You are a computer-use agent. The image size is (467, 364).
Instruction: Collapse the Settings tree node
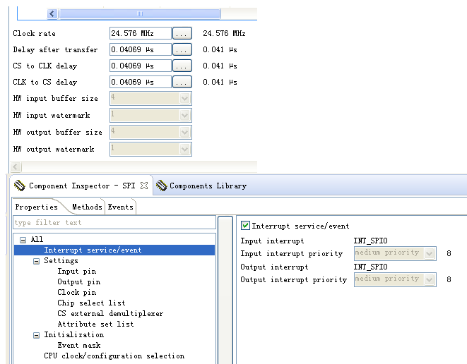tap(36, 261)
